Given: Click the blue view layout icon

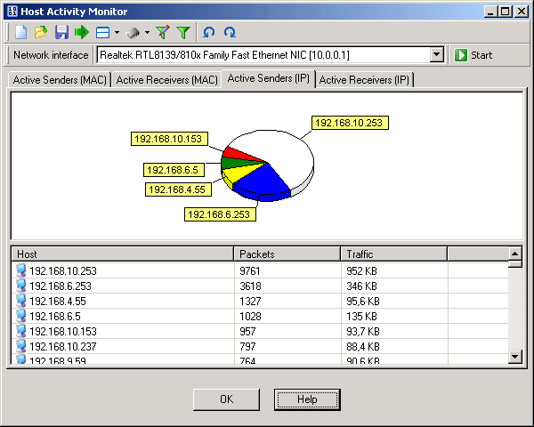Looking at the screenshot, I should pyautogui.click(x=102, y=33).
